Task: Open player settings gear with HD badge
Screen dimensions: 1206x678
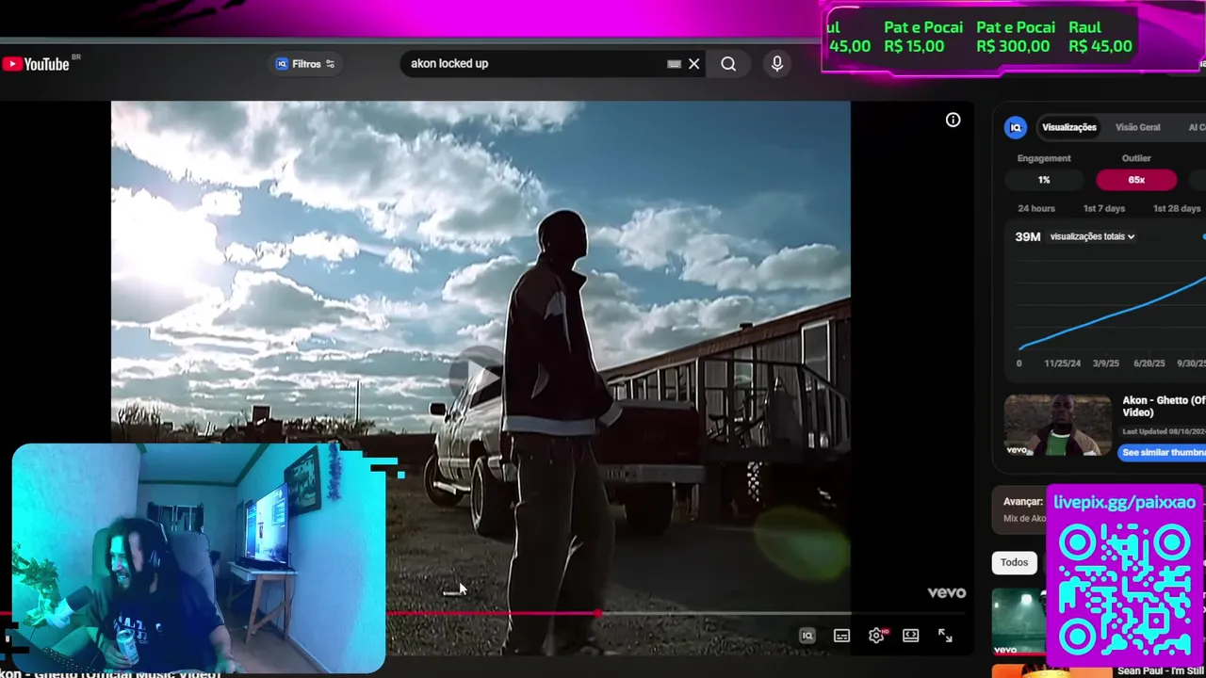Action: (876, 636)
